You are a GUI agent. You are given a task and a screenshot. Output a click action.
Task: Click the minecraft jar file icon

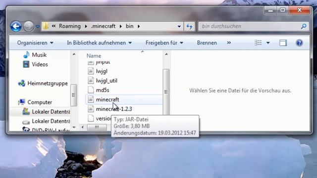91,99
